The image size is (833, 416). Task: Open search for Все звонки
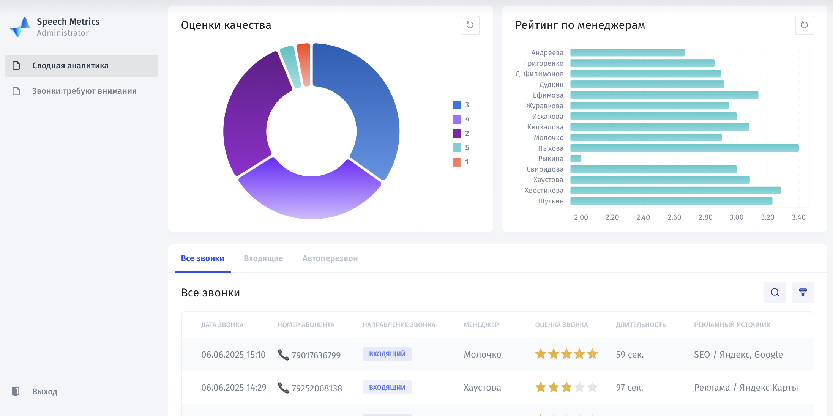click(775, 292)
